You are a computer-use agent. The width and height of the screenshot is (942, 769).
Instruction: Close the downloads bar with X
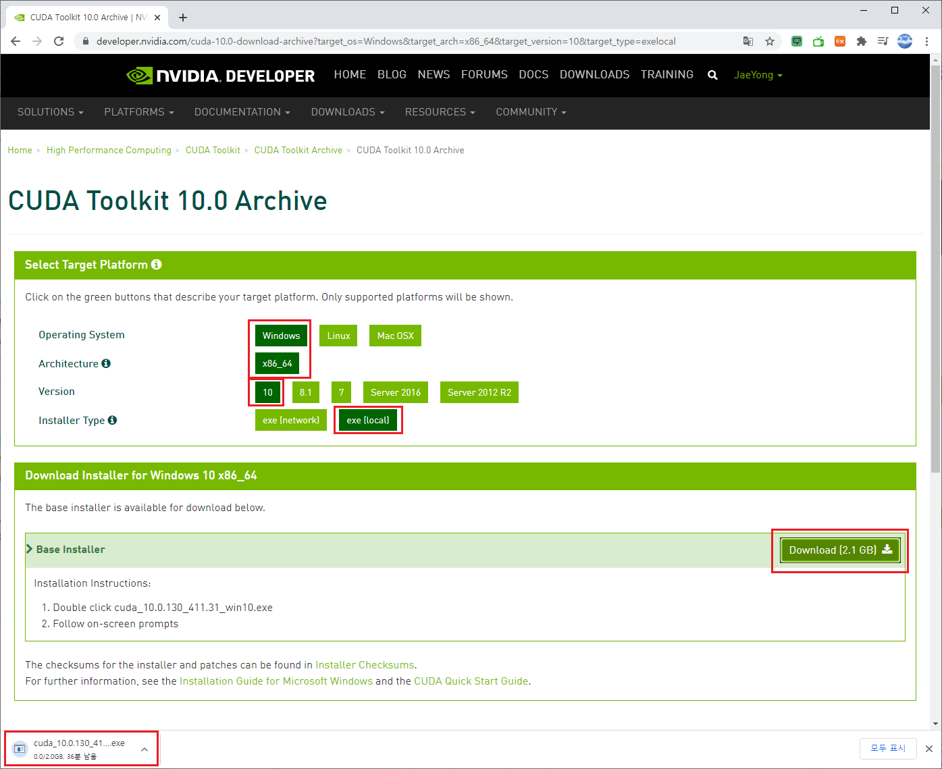point(929,749)
